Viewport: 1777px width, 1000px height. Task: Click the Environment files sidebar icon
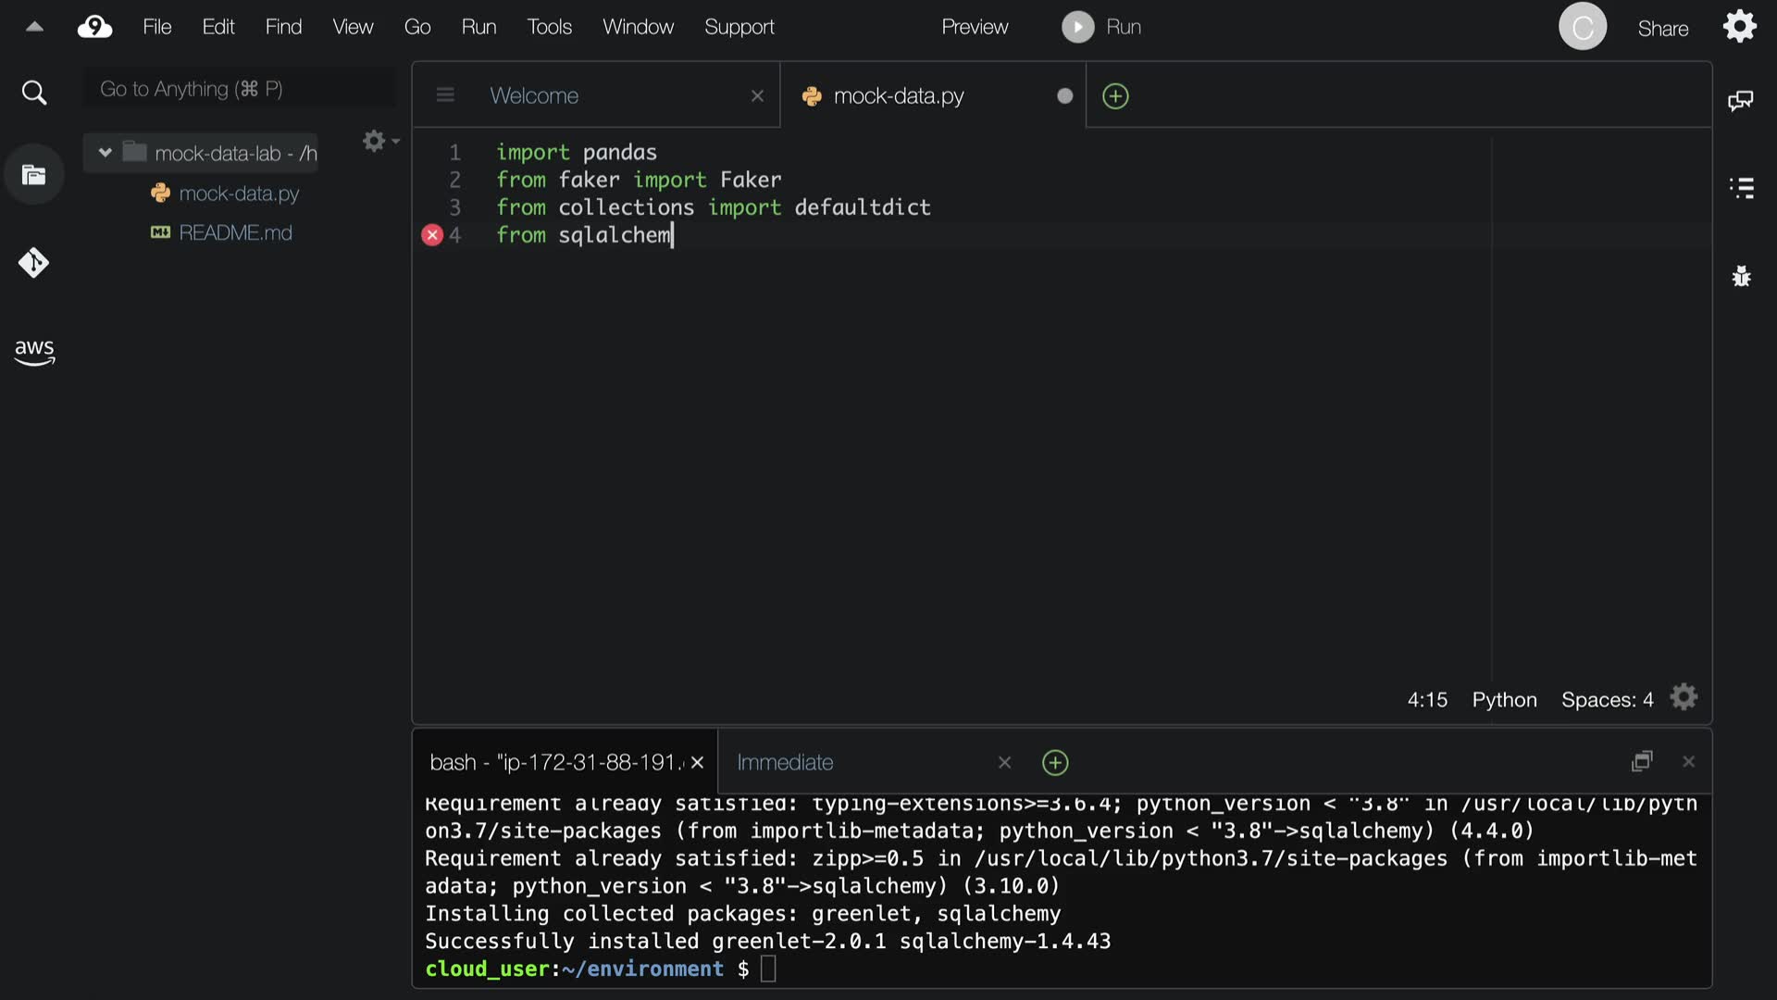point(34,175)
